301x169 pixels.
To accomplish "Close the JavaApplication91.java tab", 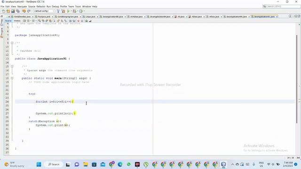I will [277, 17].
